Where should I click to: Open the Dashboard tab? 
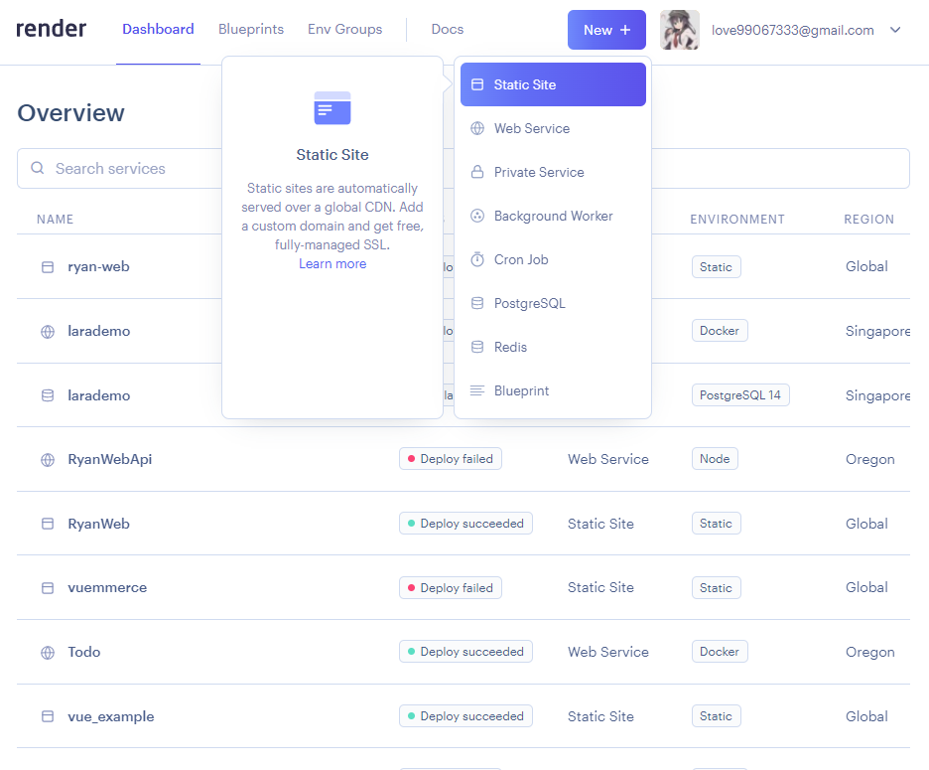(158, 29)
